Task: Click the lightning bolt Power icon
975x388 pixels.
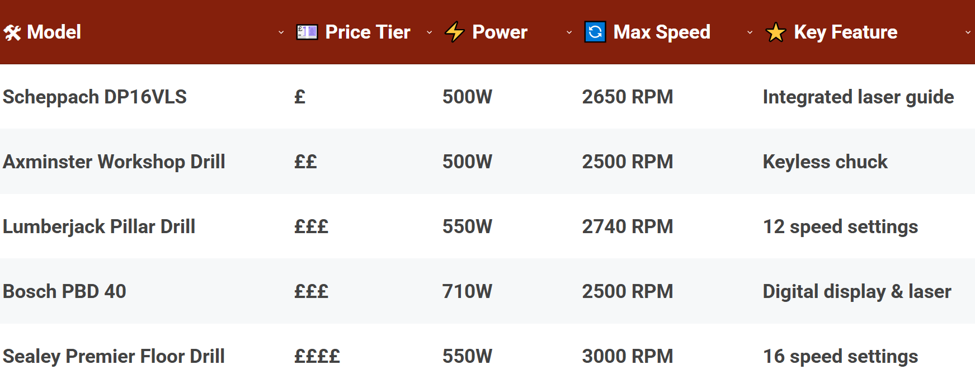Action: pyautogui.click(x=455, y=32)
